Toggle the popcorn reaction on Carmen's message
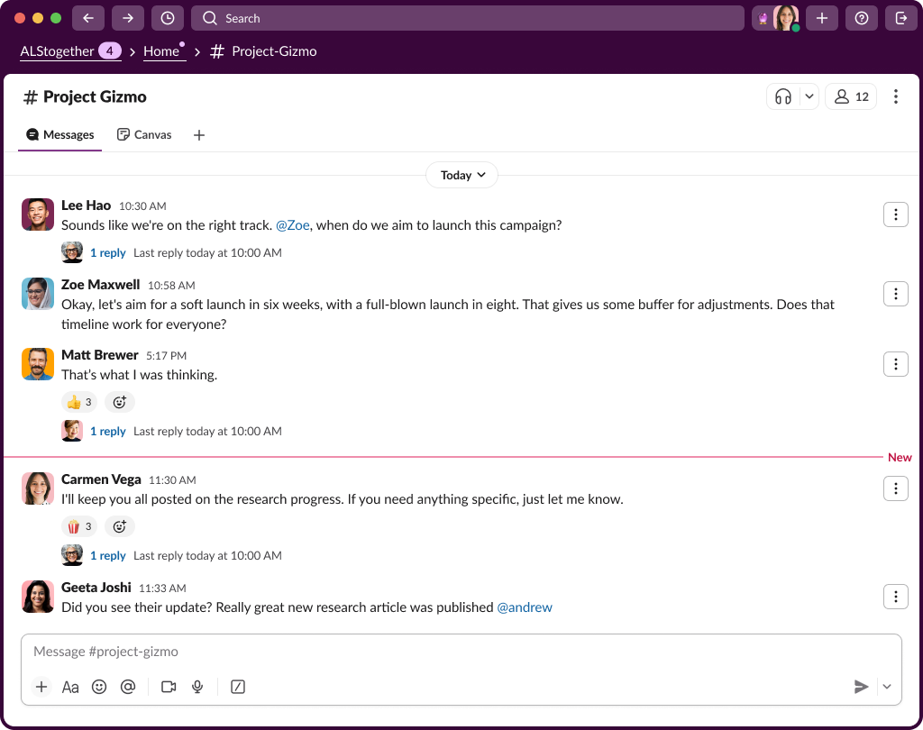This screenshot has width=923, height=730. click(x=79, y=526)
